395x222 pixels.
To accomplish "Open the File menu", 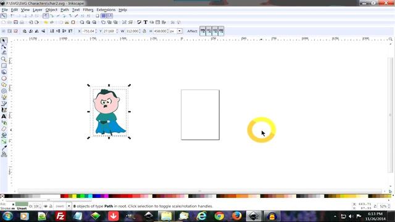I will click(4, 10).
